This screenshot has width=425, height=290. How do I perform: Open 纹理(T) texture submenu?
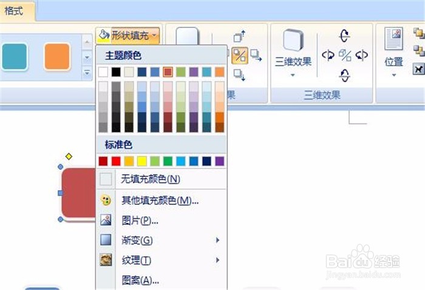[x=161, y=260]
